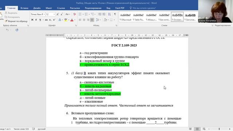The height and width of the screenshot is (131, 233).
Task: Open the Рассылки tab
Action: (75, 8)
